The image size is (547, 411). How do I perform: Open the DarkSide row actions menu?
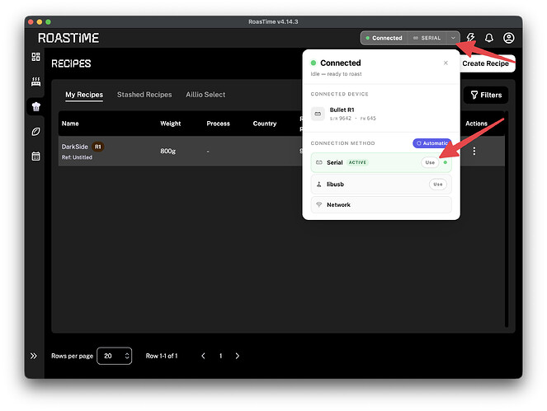[474, 151]
